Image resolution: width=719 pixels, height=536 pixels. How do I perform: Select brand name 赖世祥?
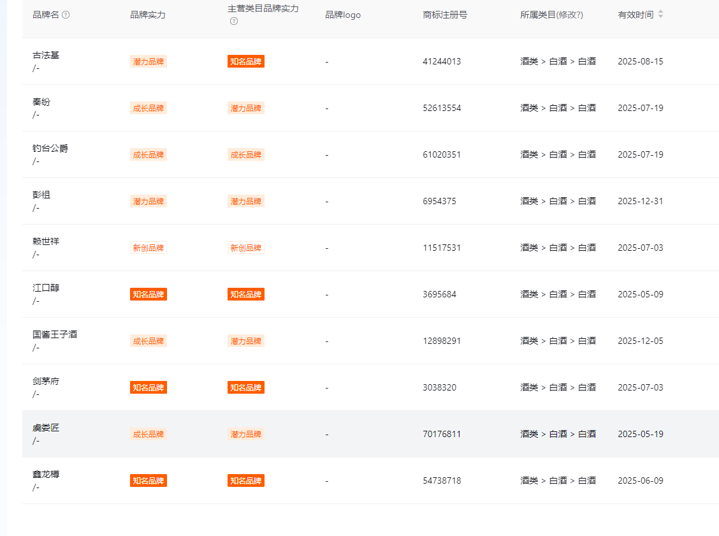[46, 241]
